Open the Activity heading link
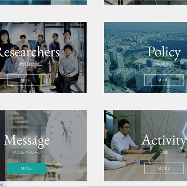Viewport: 187px width, 187px height. [x=164, y=141]
